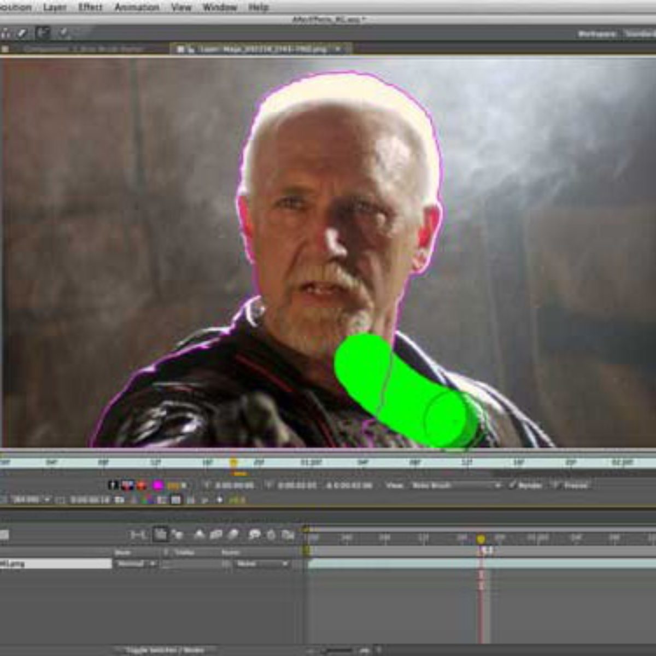
Task: Toggle hide shy layers icon in Timeline
Action: (x=200, y=535)
